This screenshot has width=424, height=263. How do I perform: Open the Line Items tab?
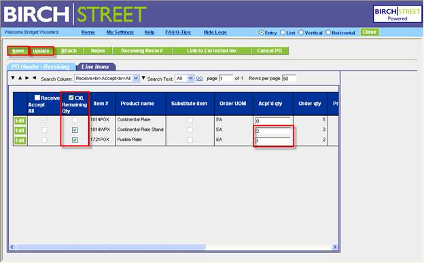[95, 66]
